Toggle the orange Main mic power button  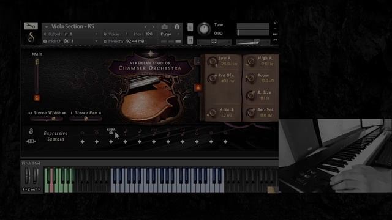click(37, 98)
